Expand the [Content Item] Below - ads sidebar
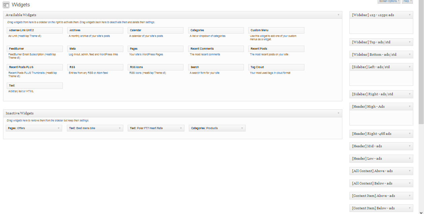424x214 pixels. (x=410, y=208)
